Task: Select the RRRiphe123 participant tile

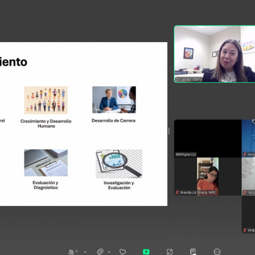Action: click(x=208, y=138)
